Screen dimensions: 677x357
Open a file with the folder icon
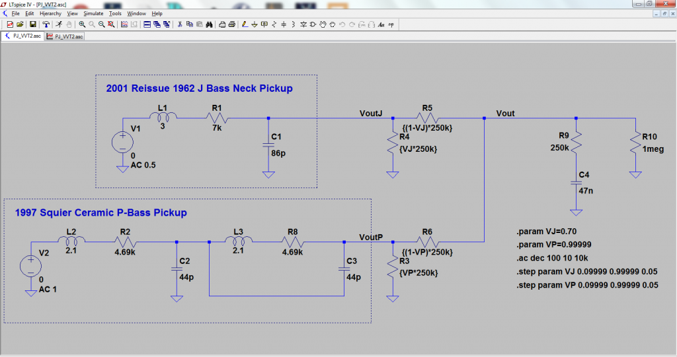pyautogui.click(x=20, y=24)
